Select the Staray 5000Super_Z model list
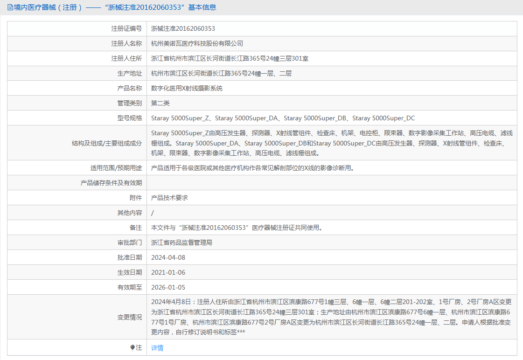The width and height of the screenshot is (523, 360). [283, 118]
